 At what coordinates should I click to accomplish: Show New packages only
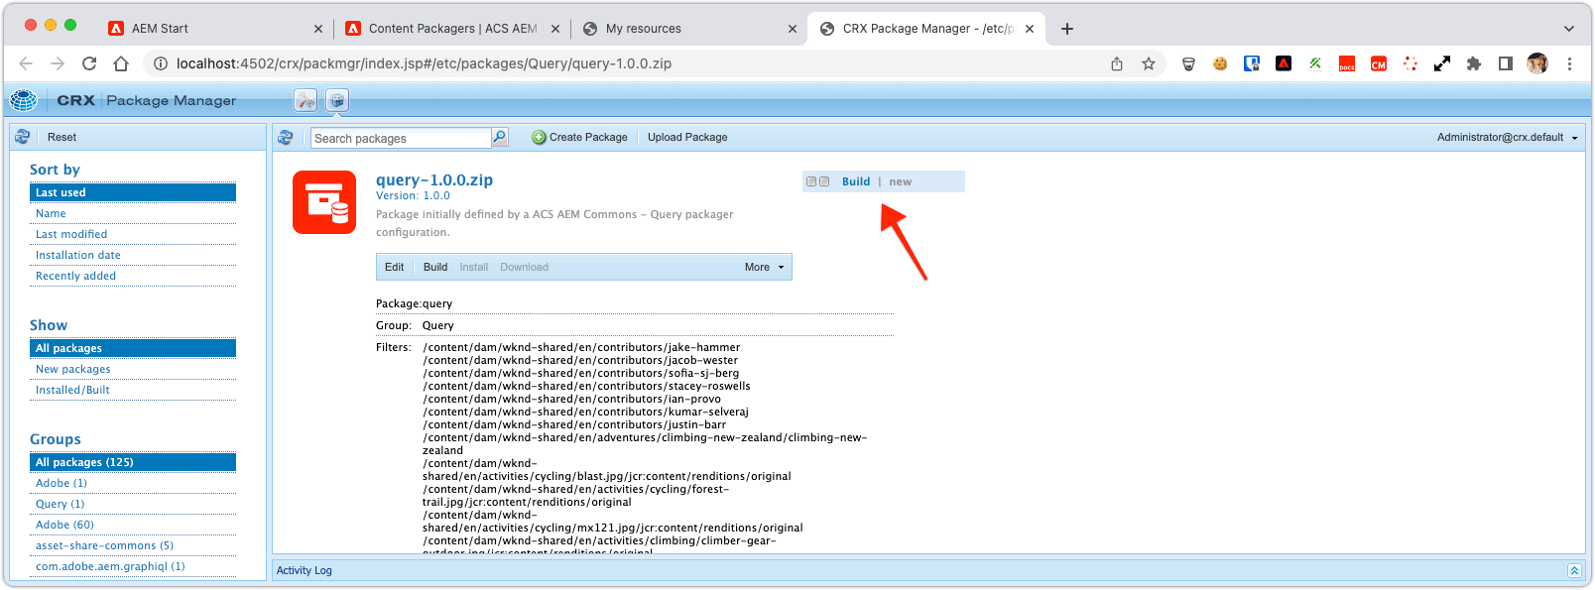[133, 369]
